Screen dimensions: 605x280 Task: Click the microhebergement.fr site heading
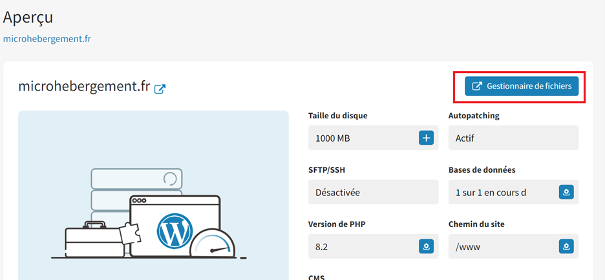(84, 87)
